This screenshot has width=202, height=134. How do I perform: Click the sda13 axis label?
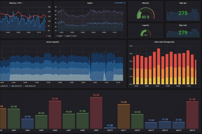[151, 130]
